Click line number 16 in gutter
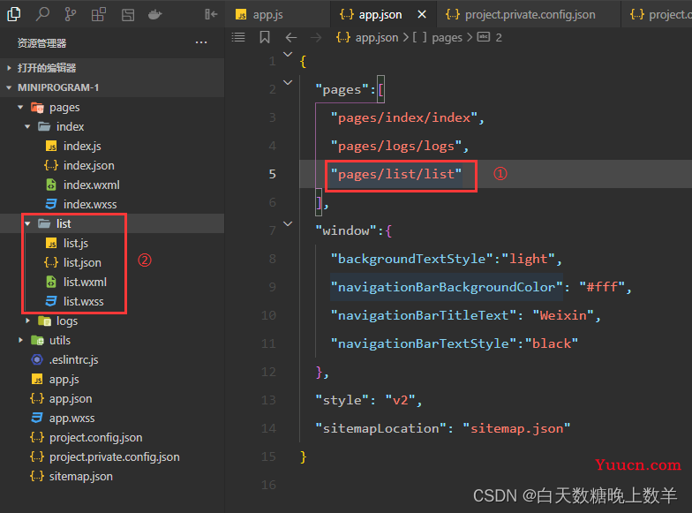692x513 pixels. click(x=268, y=486)
